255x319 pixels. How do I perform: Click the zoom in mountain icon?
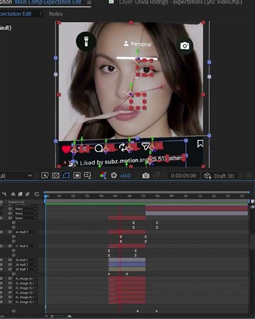coord(69,316)
